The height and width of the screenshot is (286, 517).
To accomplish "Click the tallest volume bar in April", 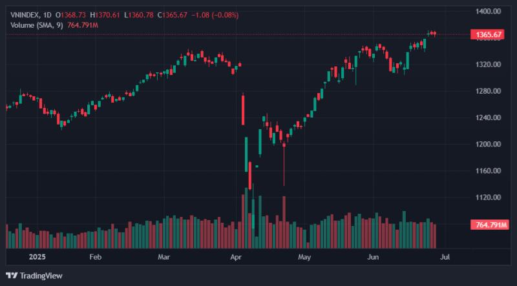I will pos(246,218).
